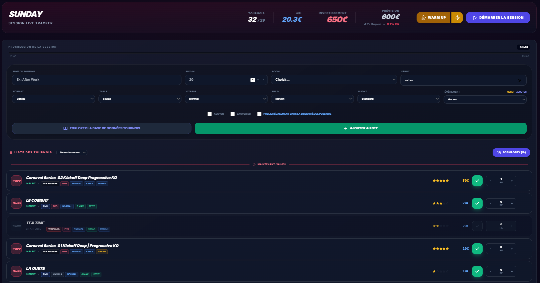The image size is (540, 283).
Task: Click the 17h00 badge for Carnaval Series-01
Action: [16, 249]
